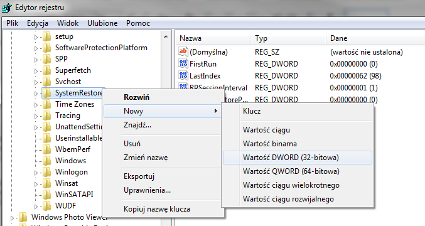Click REG_SZ type cell of (Domyślna)
Image resolution: width=425 pixels, height=226 pixels.
pos(267,52)
